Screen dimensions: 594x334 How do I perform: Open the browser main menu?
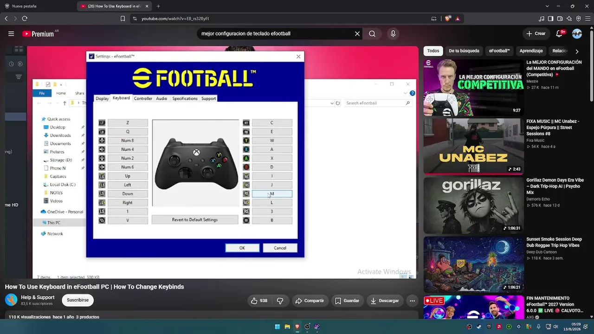[588, 19]
